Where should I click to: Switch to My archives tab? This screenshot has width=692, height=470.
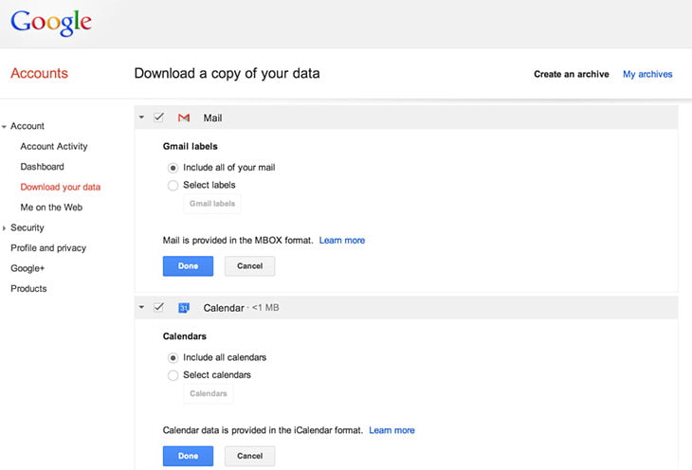pos(647,74)
